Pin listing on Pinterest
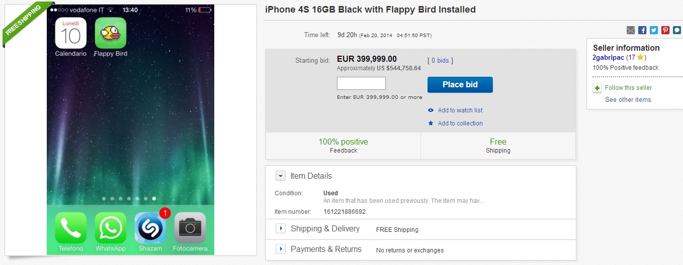This screenshot has width=683, height=265. [665, 30]
